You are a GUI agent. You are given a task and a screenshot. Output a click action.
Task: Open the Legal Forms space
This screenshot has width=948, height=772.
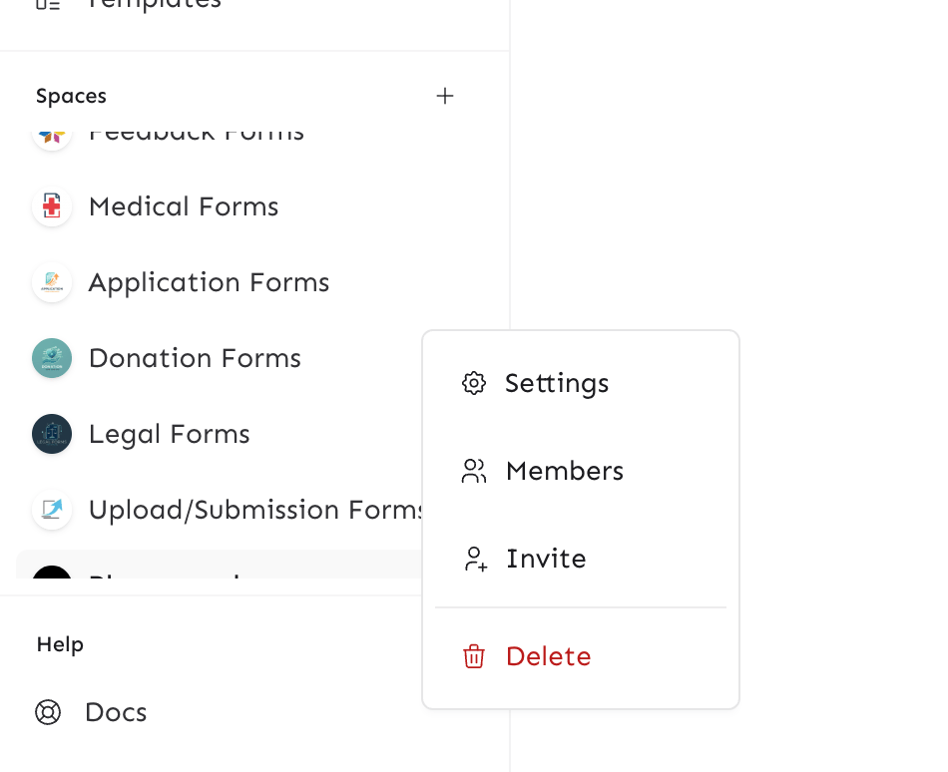169,434
